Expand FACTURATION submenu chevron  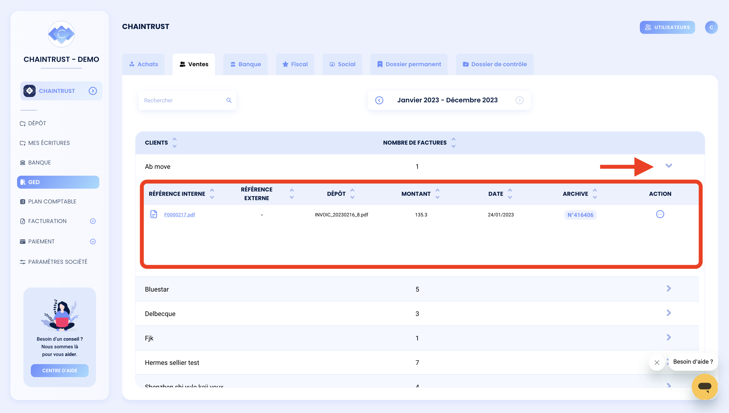93,221
